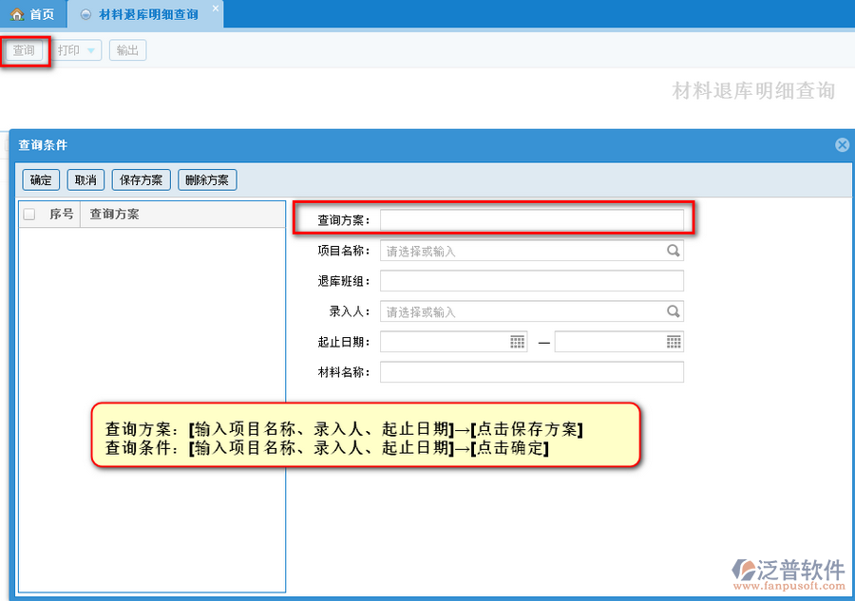Viewport: 855px width, 601px height.
Task: Toggle the select-all checkbox beside 序号
Action: coord(29,215)
